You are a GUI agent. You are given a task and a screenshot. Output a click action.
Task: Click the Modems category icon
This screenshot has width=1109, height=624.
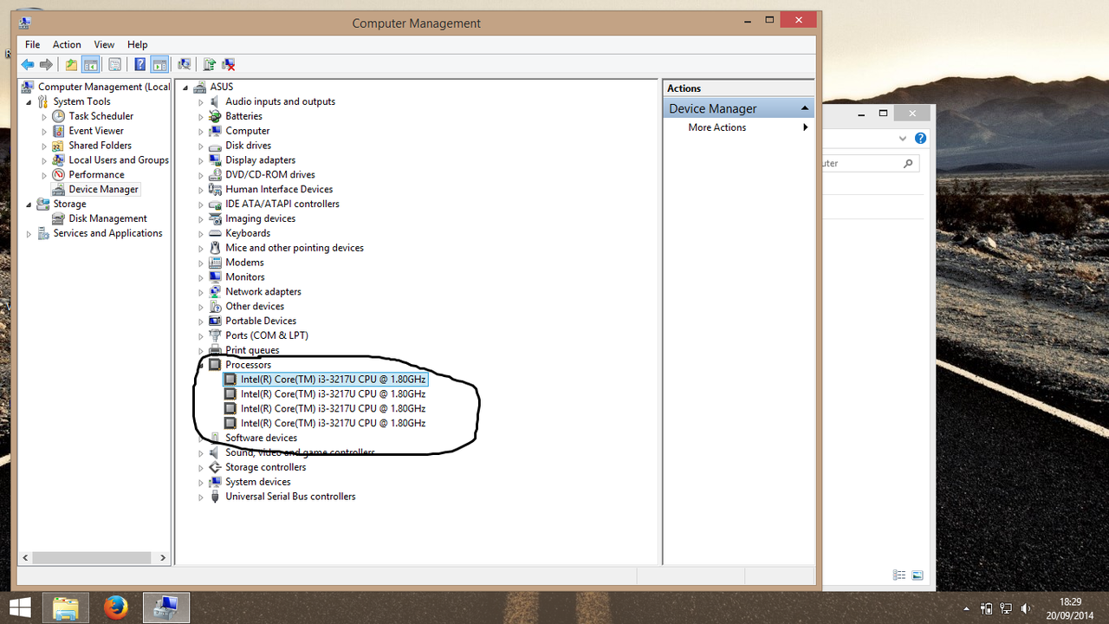point(215,263)
